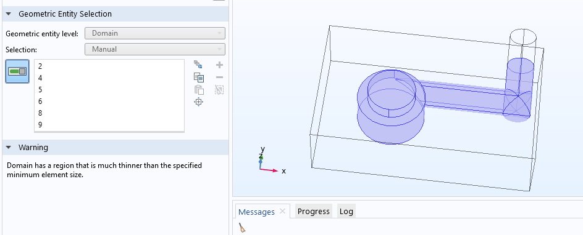
Task: Click the Add to Selection plus icon
Action: click(x=219, y=65)
